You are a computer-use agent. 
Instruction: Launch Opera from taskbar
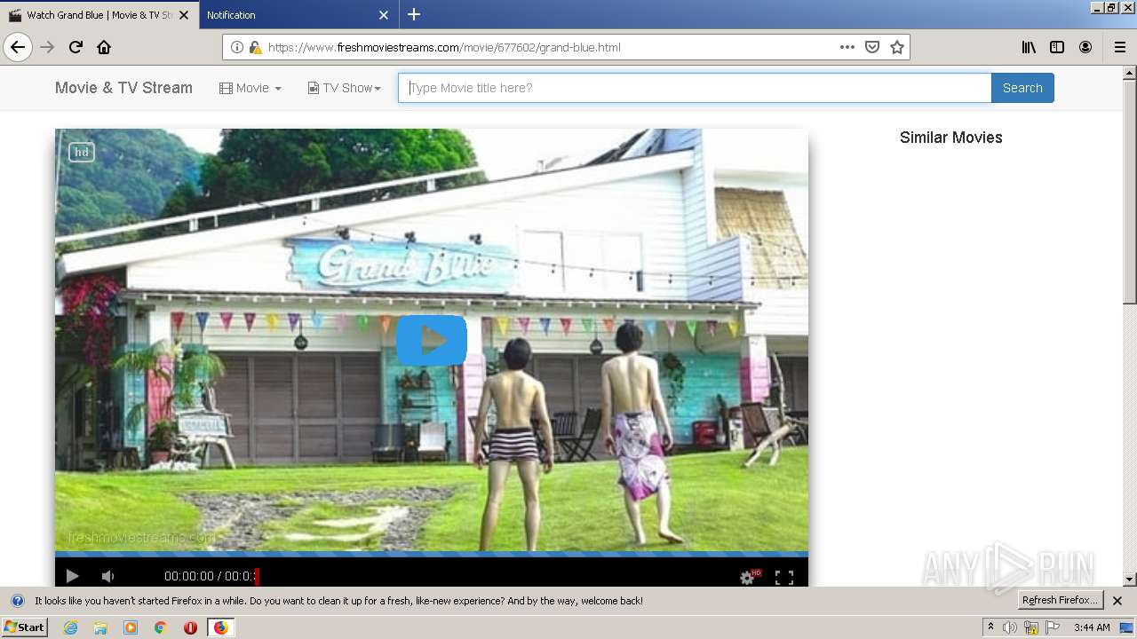pyautogui.click(x=190, y=627)
